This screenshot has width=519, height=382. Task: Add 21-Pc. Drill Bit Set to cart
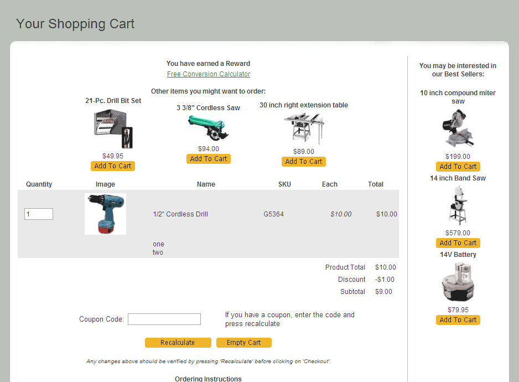[113, 166]
